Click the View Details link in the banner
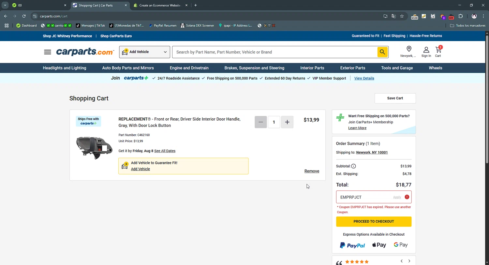 364,78
